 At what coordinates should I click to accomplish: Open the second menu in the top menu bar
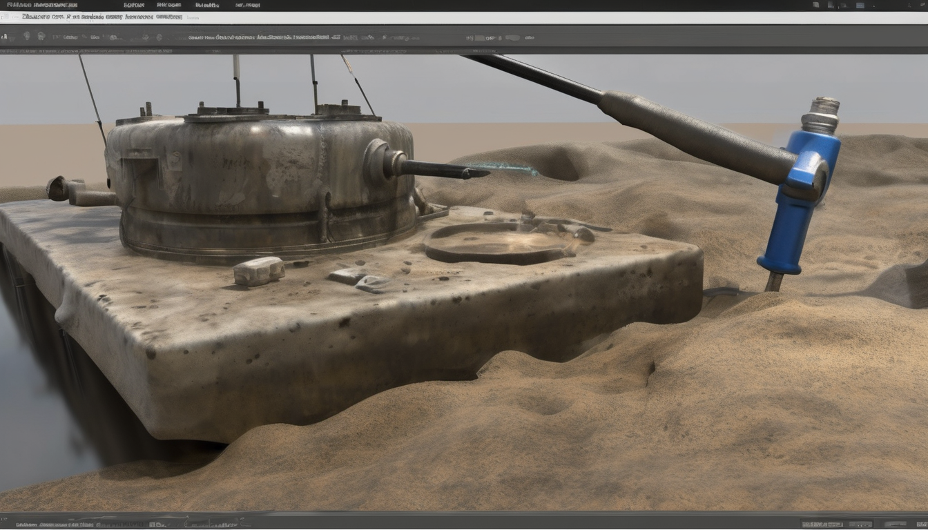133,5
